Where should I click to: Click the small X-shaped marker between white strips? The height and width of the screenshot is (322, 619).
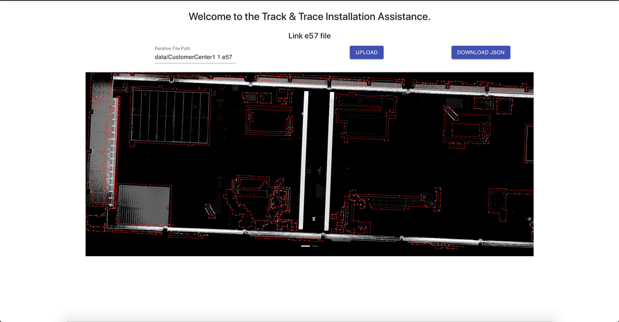point(314,219)
